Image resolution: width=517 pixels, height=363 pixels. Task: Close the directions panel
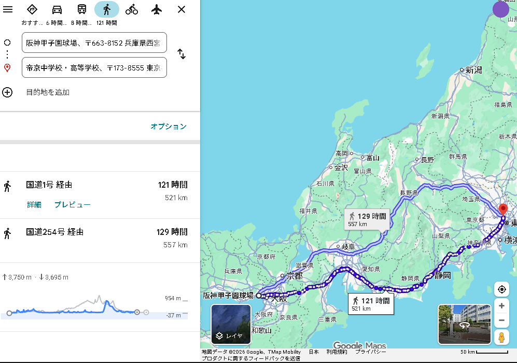pos(181,9)
